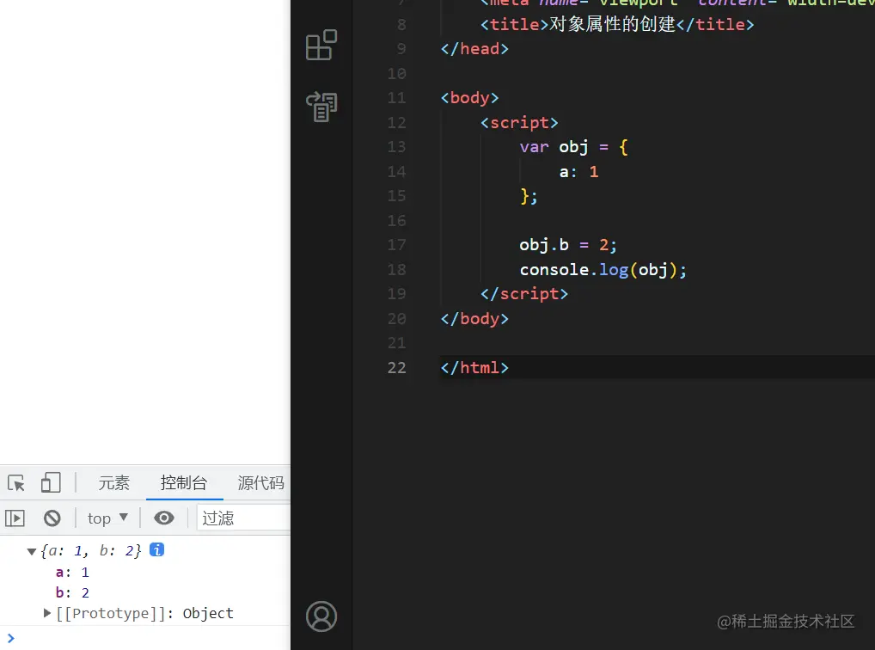Switch to the 控制台 tab

click(x=184, y=482)
